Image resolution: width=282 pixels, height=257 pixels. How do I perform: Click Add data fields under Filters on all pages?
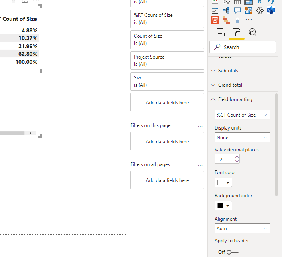click(x=167, y=180)
